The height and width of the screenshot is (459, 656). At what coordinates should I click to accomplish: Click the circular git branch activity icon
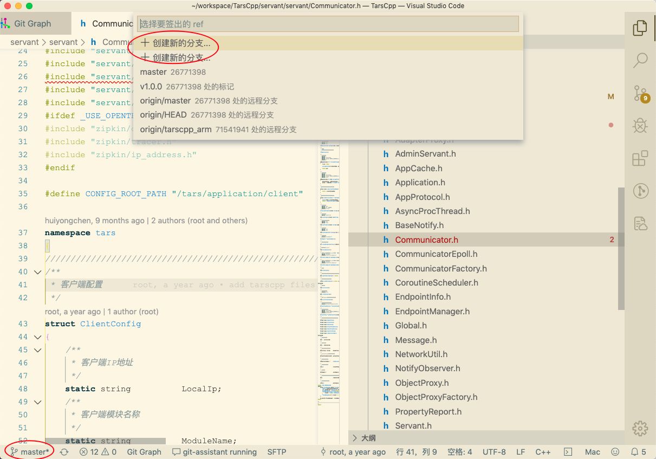(640, 191)
